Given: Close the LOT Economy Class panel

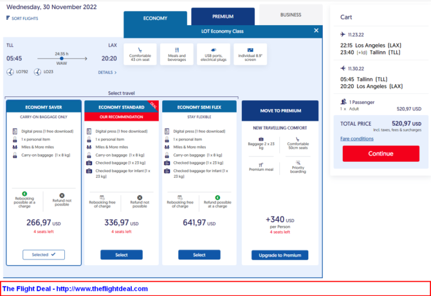Looking at the screenshot, I should [316, 30].
